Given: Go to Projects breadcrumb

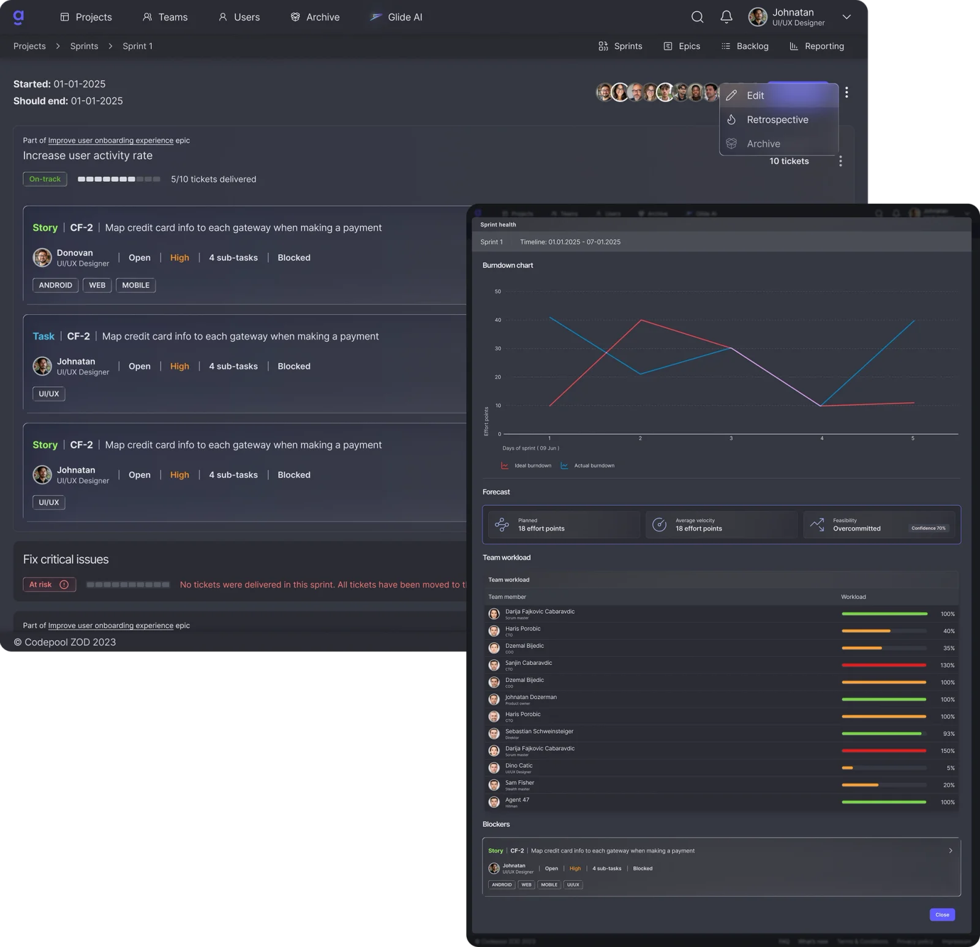Looking at the screenshot, I should click(29, 46).
